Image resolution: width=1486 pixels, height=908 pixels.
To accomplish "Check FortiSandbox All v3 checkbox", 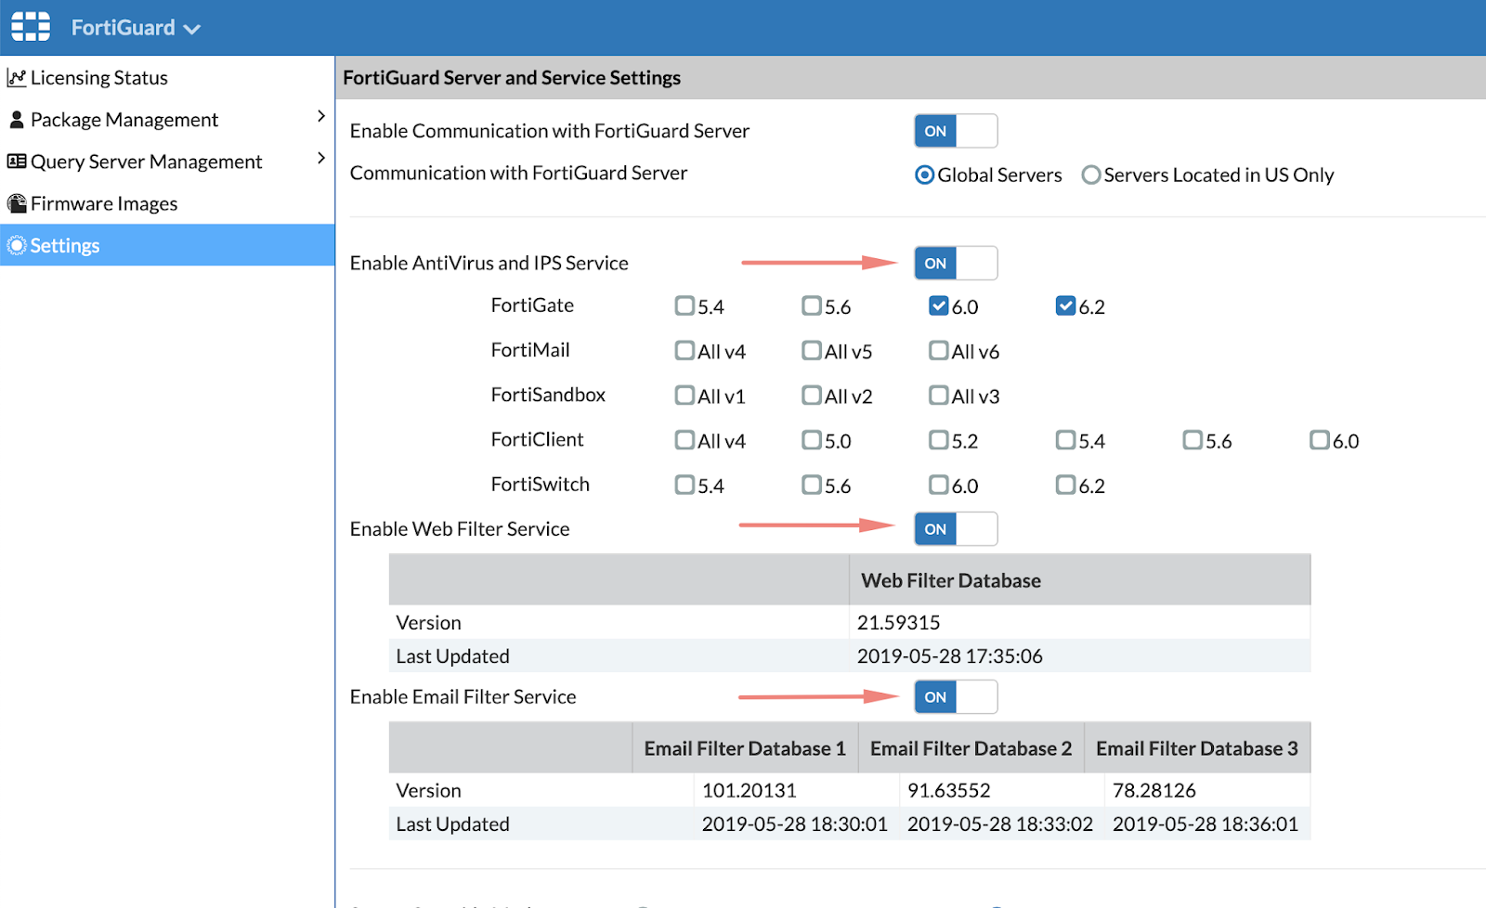I will (x=939, y=395).
